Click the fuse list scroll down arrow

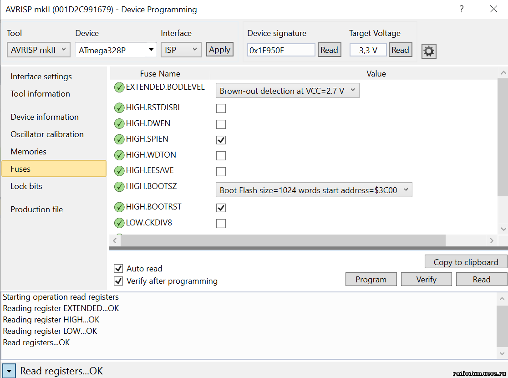point(503,229)
